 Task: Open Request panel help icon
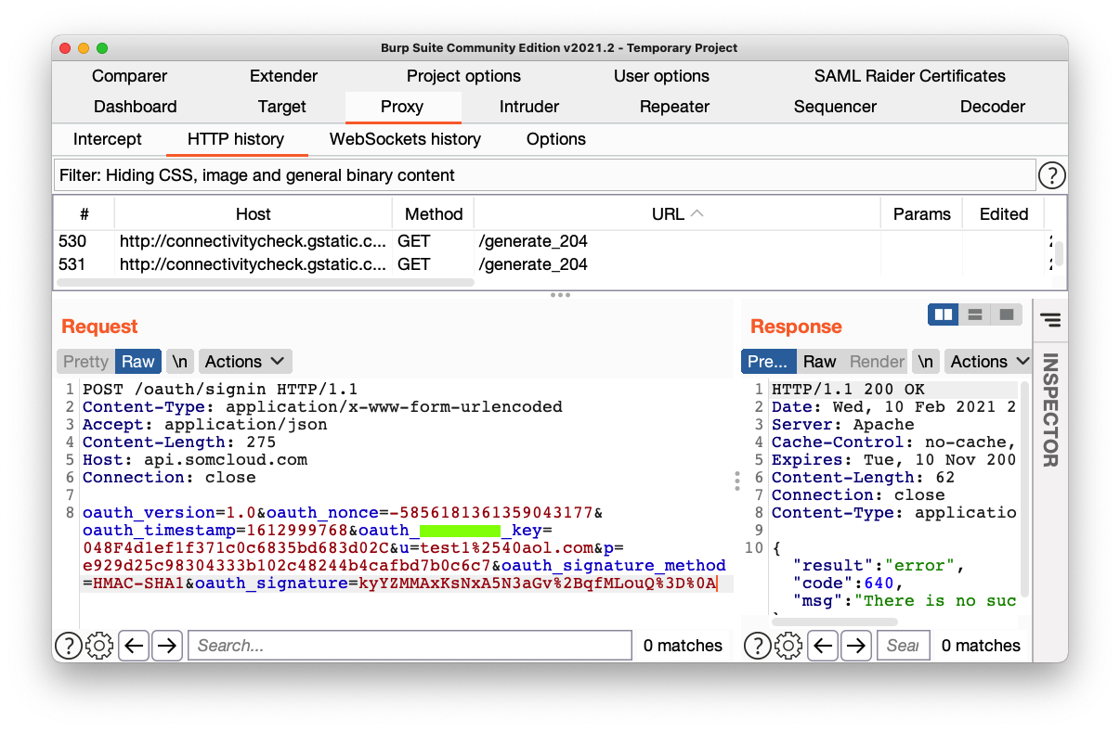tap(68, 645)
